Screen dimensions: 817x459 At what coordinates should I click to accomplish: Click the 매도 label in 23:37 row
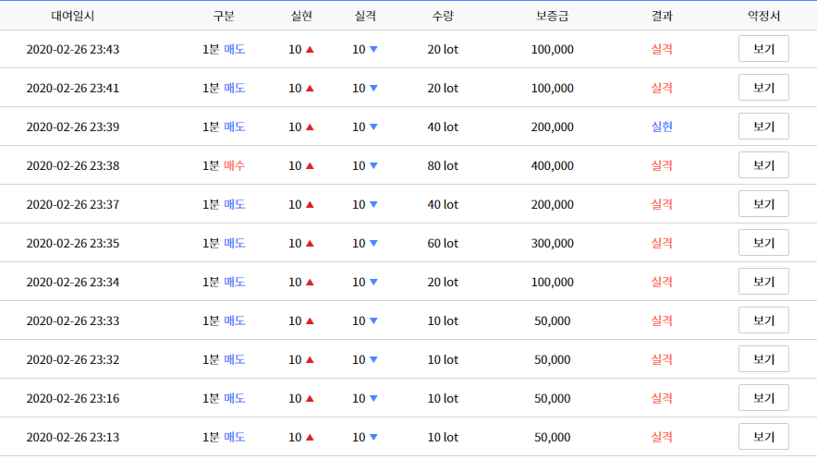click(235, 204)
